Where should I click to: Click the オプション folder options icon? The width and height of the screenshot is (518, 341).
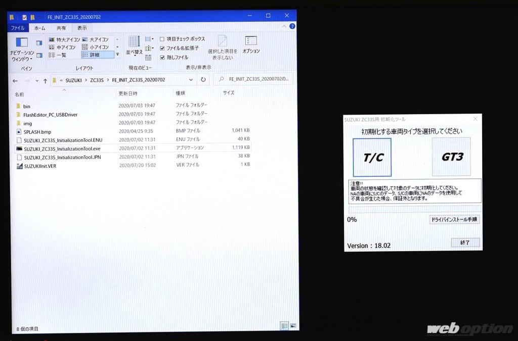pos(250,44)
